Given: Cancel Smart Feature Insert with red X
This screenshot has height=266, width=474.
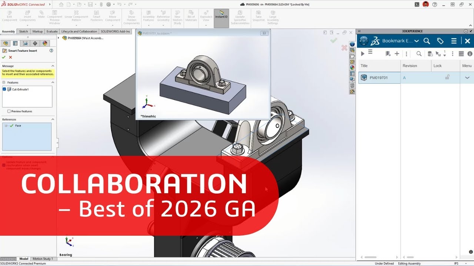Looking at the screenshot, I should tap(10, 57).
